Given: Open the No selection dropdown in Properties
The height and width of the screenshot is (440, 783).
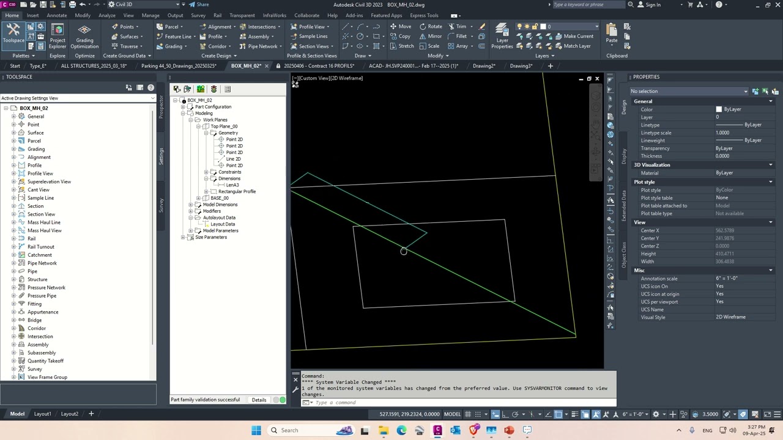Looking at the screenshot, I should 689,91.
